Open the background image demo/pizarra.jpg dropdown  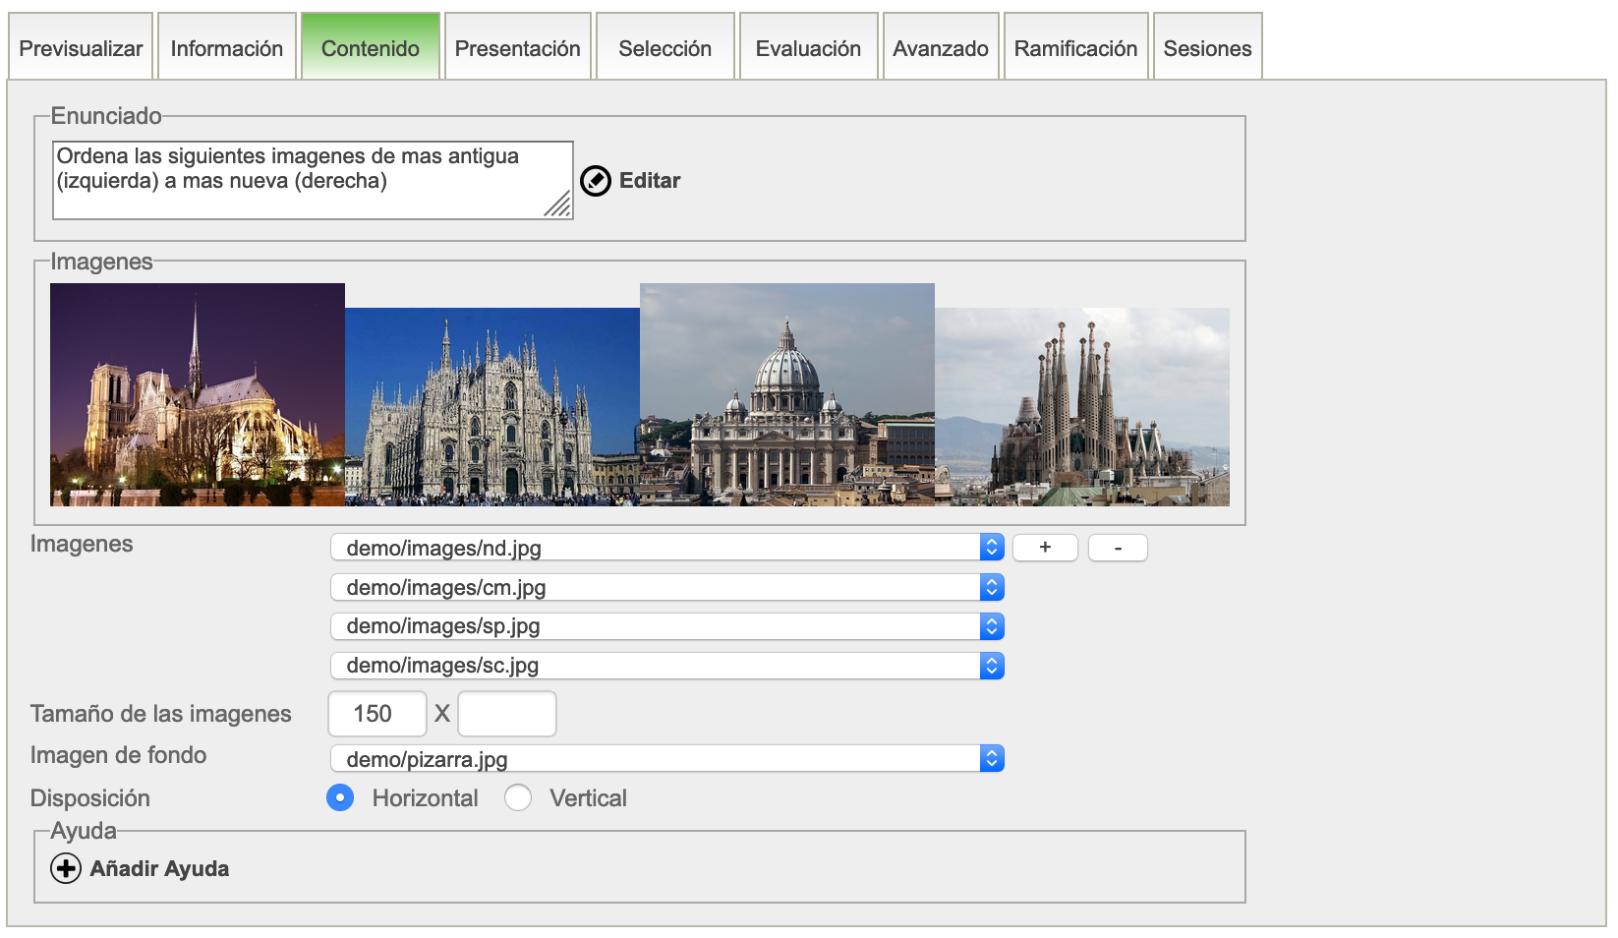pyautogui.click(x=666, y=759)
